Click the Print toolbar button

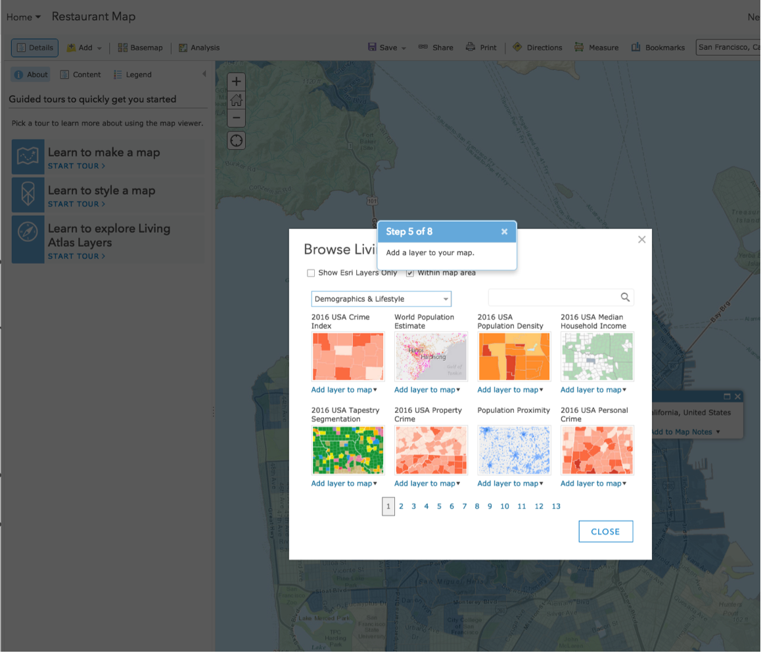[481, 47]
